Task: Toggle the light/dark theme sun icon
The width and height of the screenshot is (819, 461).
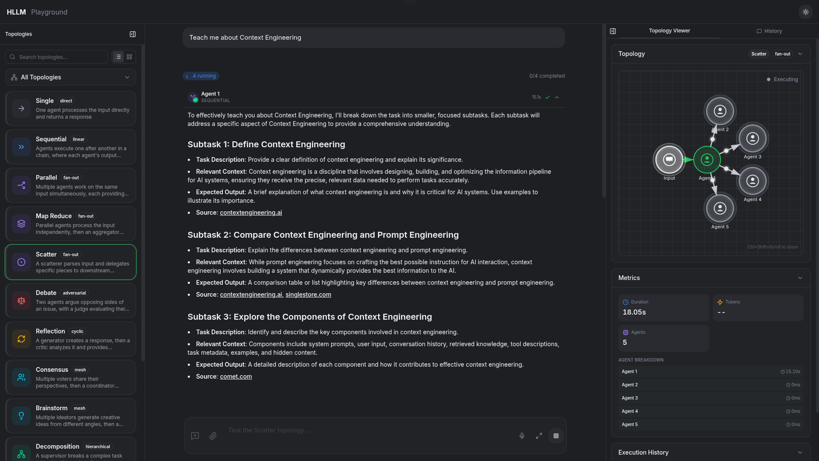Action: click(x=805, y=12)
